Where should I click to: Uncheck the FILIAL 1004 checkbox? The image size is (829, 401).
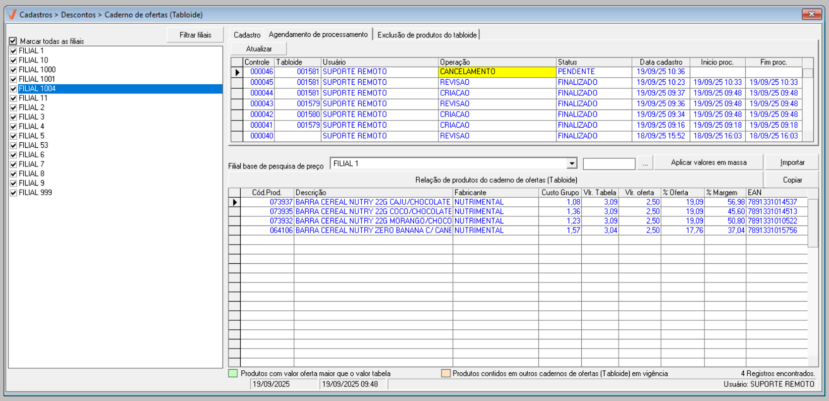(x=14, y=89)
